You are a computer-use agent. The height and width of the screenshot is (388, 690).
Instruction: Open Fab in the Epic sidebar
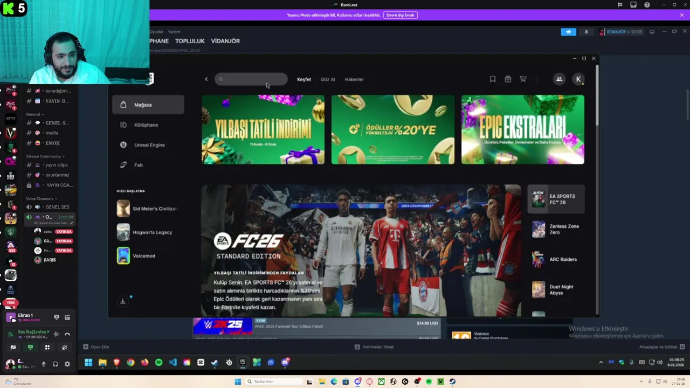click(x=148, y=165)
